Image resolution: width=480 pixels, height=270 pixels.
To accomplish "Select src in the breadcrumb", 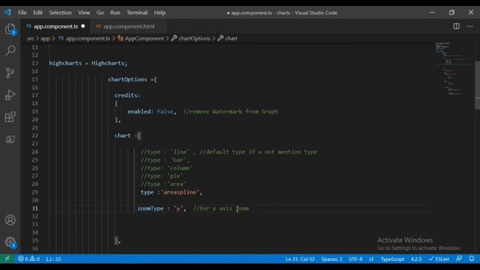I will (30, 38).
